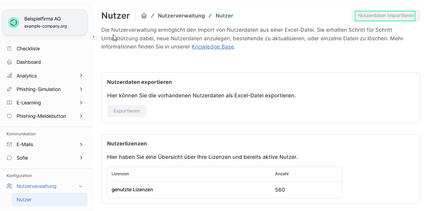Click the Phishing-Simulation rocket icon
The image size is (424, 211).
[x=9, y=89]
